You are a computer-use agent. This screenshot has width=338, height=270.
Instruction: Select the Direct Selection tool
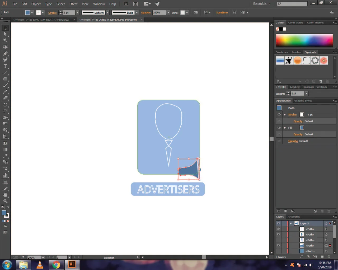[5, 34]
